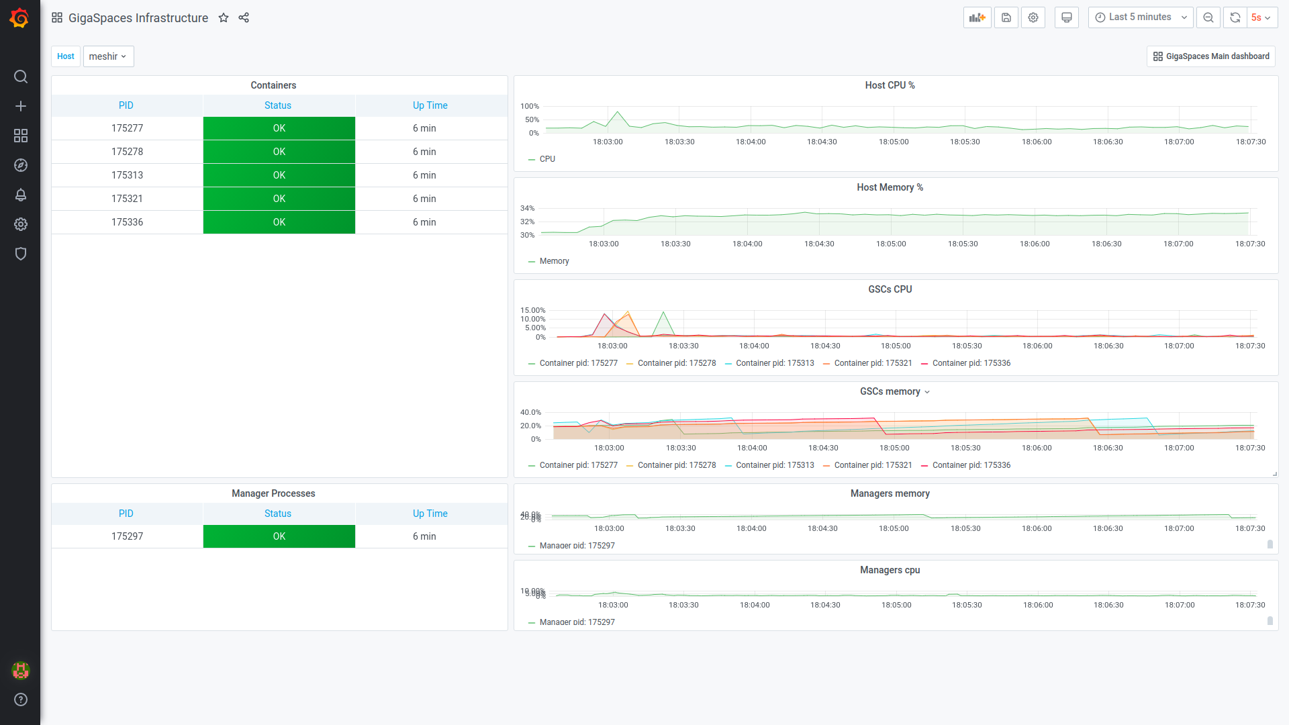1289x725 pixels.
Task: Cycle view mode with monitor icon
Action: [1067, 17]
